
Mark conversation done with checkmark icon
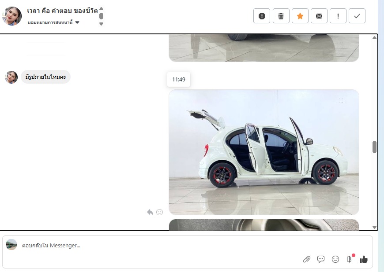[x=357, y=16]
